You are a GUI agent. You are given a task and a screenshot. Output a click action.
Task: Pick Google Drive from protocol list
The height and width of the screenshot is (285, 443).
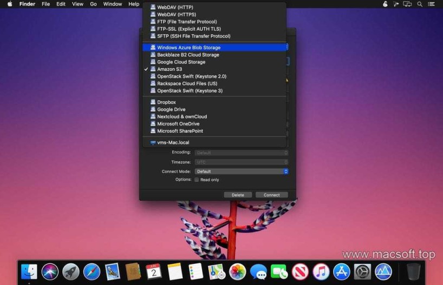click(171, 109)
